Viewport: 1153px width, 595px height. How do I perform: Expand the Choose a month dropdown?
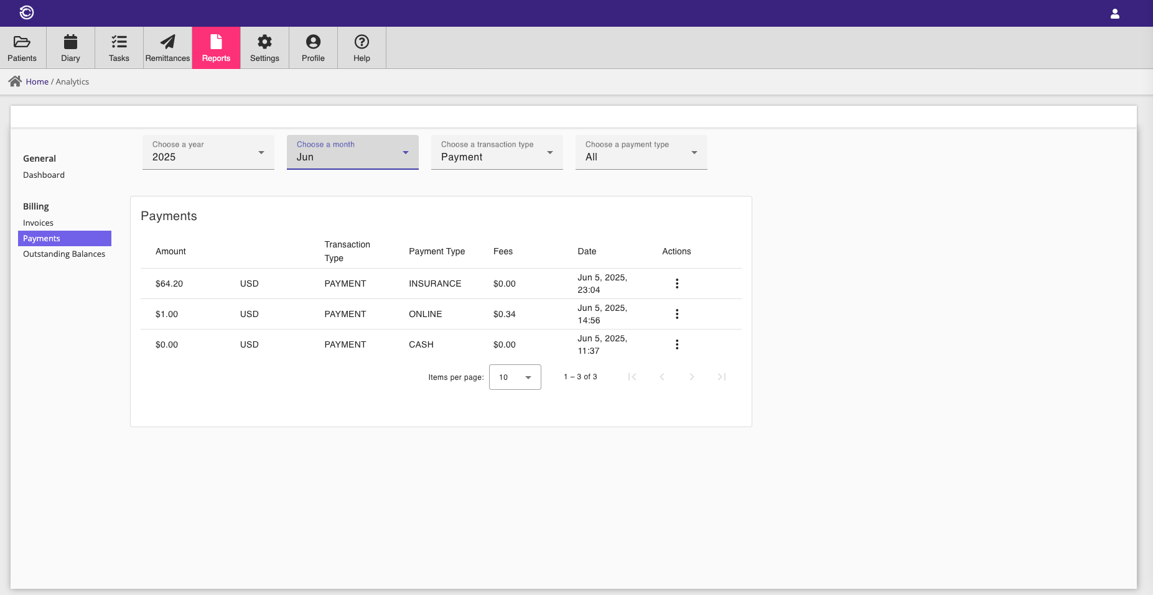[352, 152]
